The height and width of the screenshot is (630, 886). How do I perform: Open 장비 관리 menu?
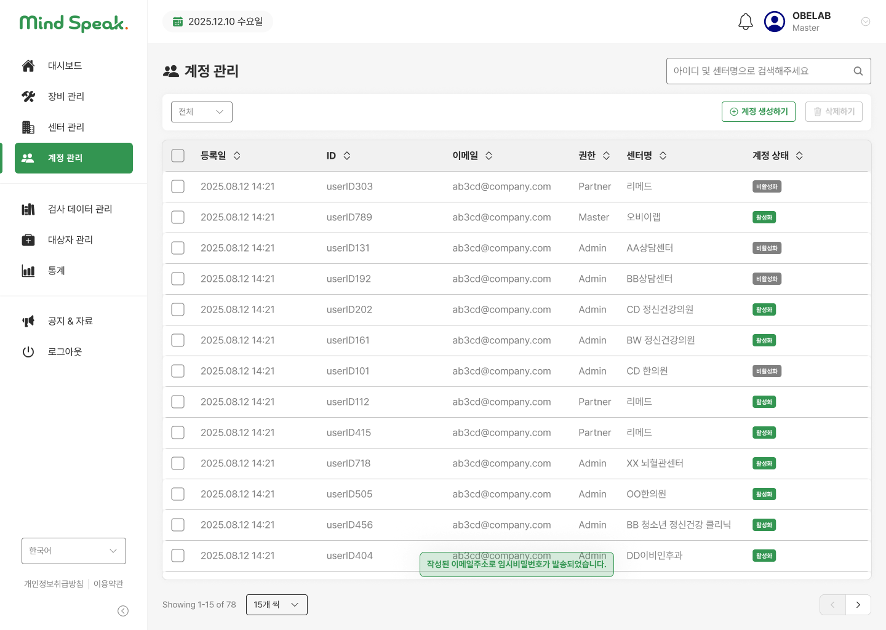pos(74,97)
